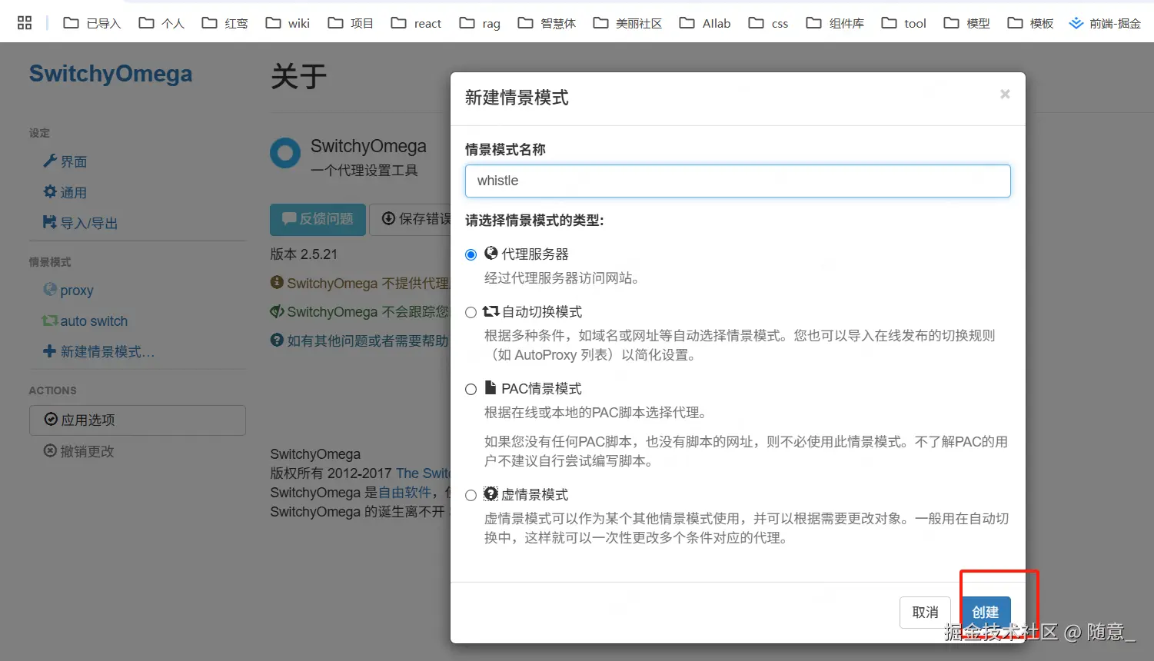Click the globe icon beside 代理服务器

pyautogui.click(x=491, y=253)
